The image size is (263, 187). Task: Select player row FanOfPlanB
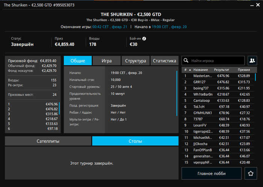tap(218, 150)
